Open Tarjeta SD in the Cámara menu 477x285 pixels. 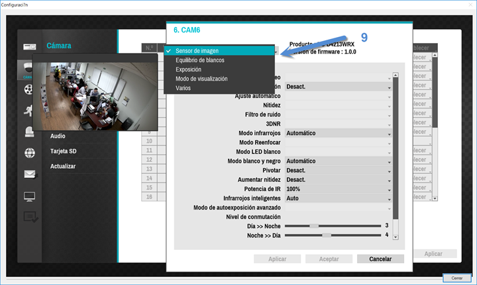point(64,151)
